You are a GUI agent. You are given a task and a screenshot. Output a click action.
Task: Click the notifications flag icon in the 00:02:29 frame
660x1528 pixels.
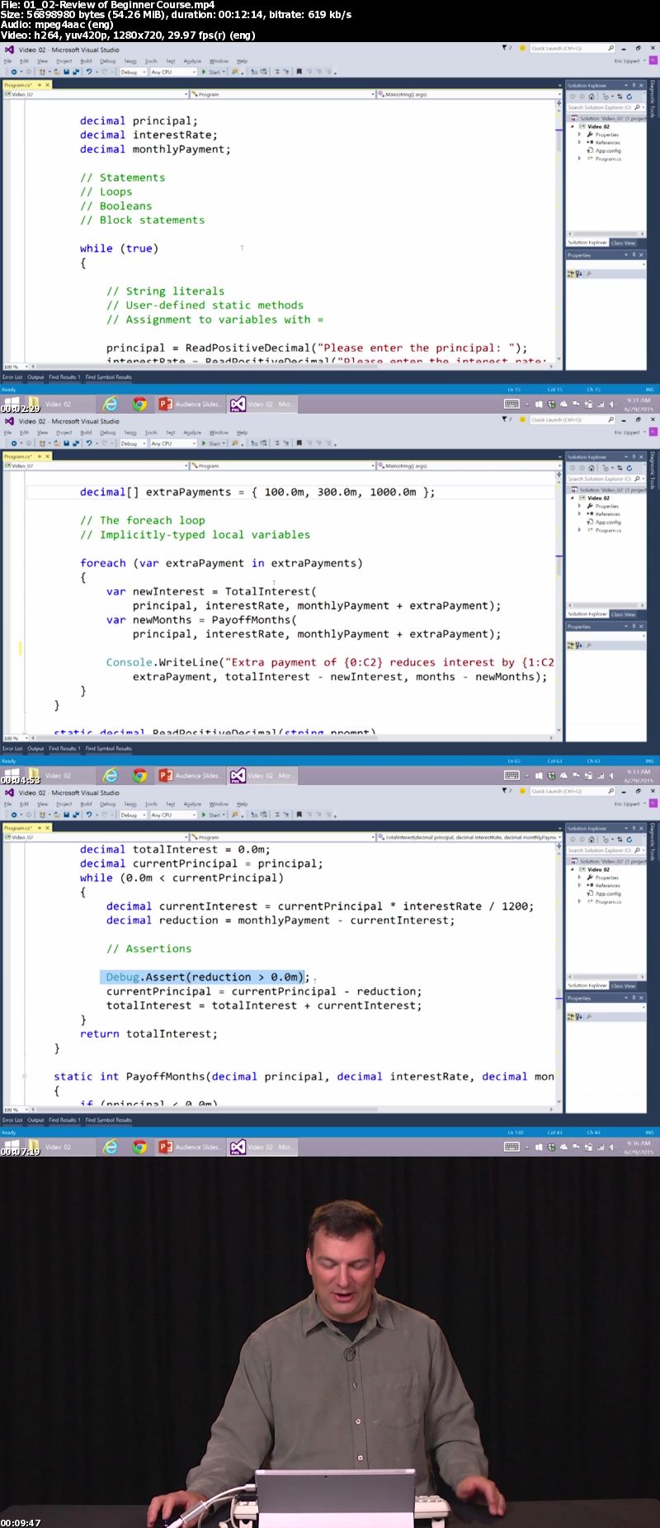pyautogui.click(x=505, y=48)
